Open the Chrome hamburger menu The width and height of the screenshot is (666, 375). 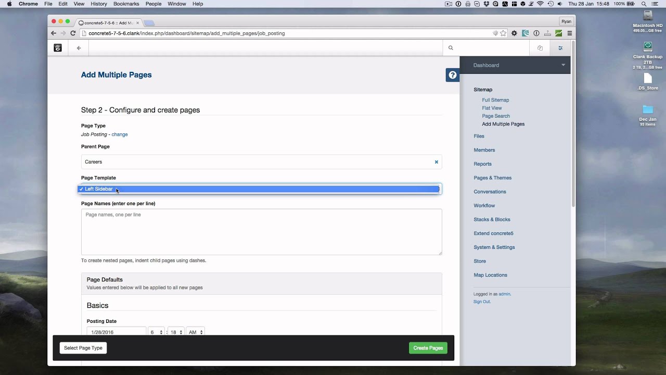pyautogui.click(x=570, y=33)
